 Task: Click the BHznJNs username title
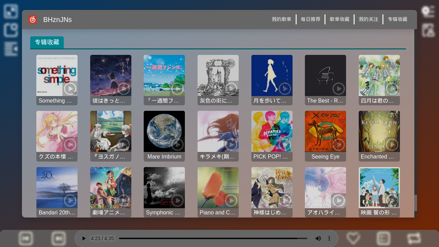pos(58,20)
